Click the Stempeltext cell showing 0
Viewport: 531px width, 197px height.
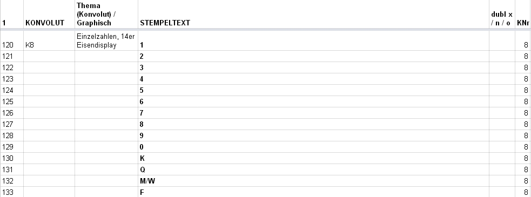point(313,147)
